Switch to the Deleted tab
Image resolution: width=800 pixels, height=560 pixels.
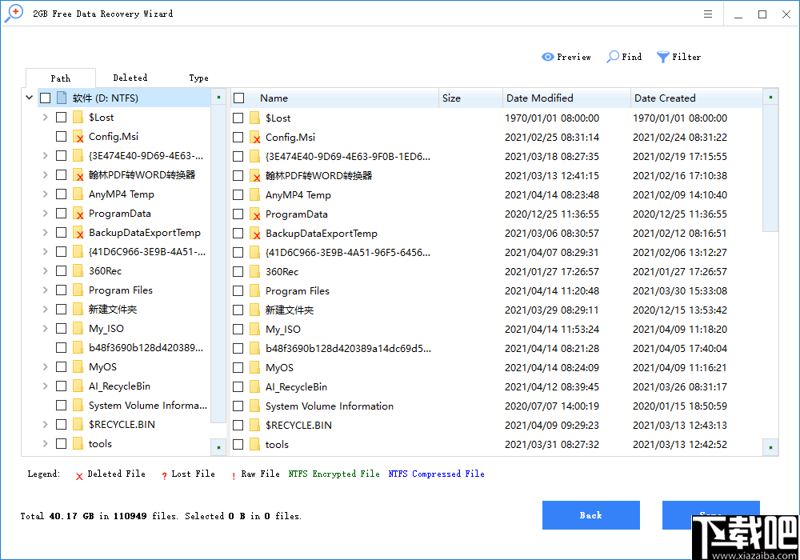[x=130, y=78]
